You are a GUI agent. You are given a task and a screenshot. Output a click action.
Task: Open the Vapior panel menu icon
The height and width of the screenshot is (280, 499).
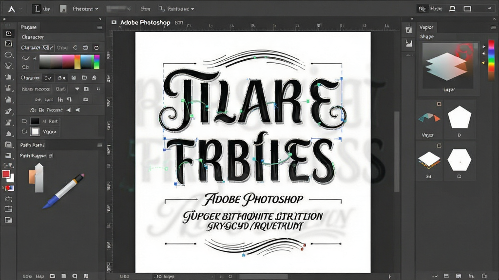click(x=494, y=27)
